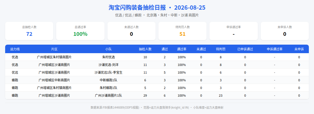Click team cell 沙浦优远1队-李宝生
This screenshot has width=314, height=114.
point(108,72)
